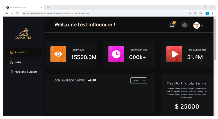Click the tab search chevron in title bar
The width and height of the screenshot is (218, 119).
click(x=189, y=7)
